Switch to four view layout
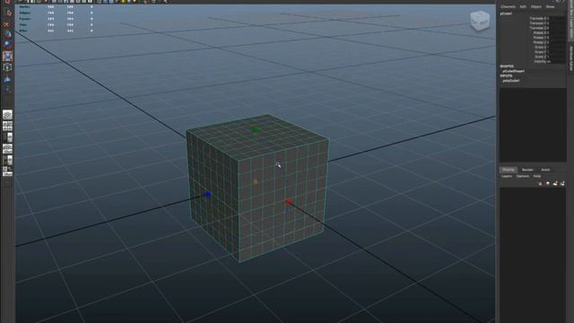Image resolution: width=574 pixels, height=323 pixels. coord(8,126)
